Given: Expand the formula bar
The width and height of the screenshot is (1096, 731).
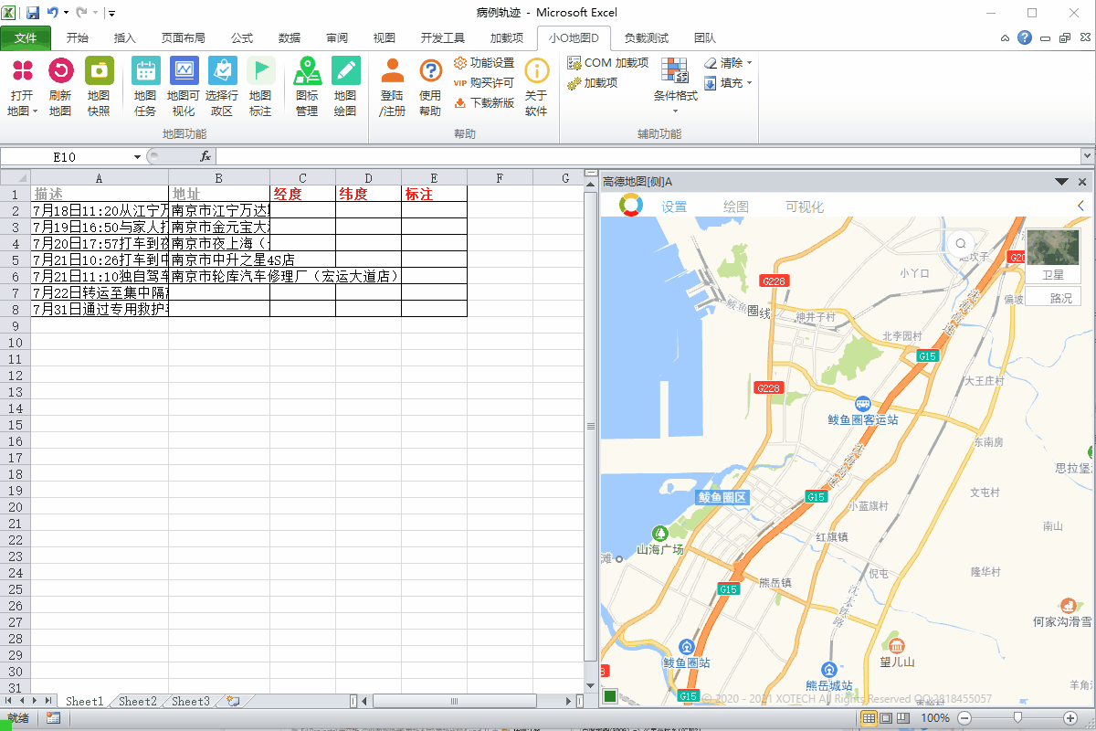Looking at the screenshot, I should tap(1087, 157).
